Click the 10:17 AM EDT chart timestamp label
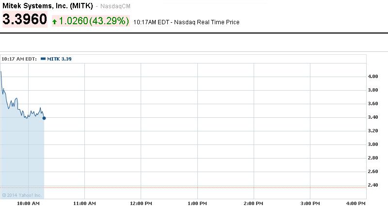 pos(20,59)
